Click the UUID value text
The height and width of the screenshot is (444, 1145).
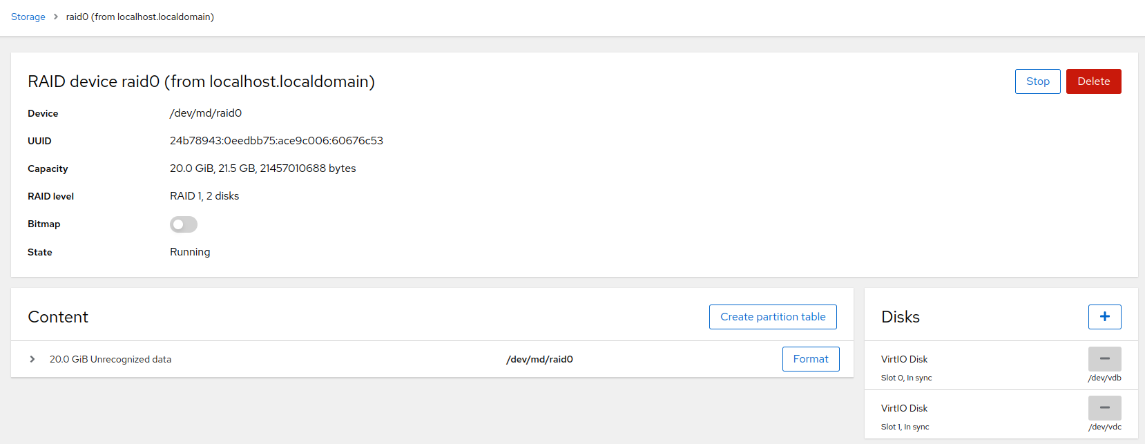pos(276,141)
